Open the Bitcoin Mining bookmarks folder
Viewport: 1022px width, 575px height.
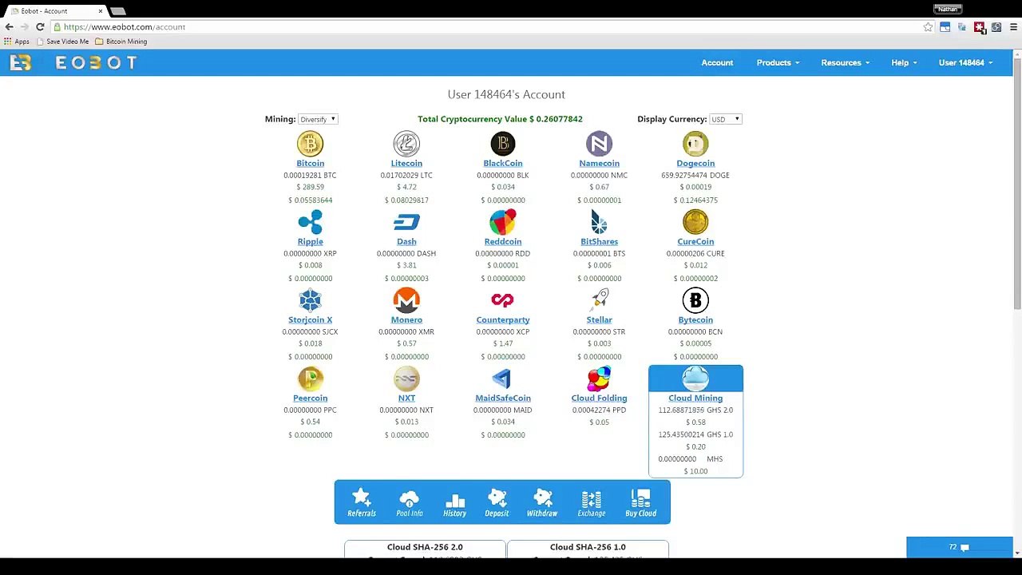(x=121, y=42)
